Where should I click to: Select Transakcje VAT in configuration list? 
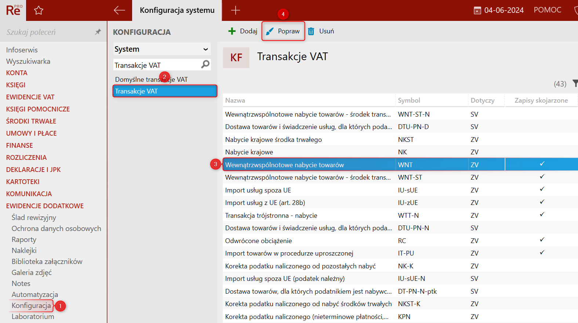point(165,91)
